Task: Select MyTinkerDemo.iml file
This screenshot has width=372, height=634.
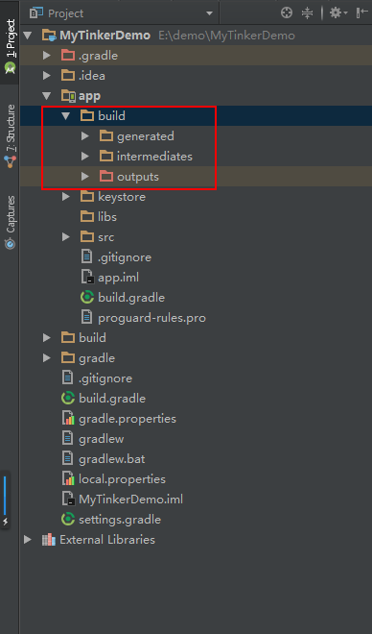Action: point(130,500)
